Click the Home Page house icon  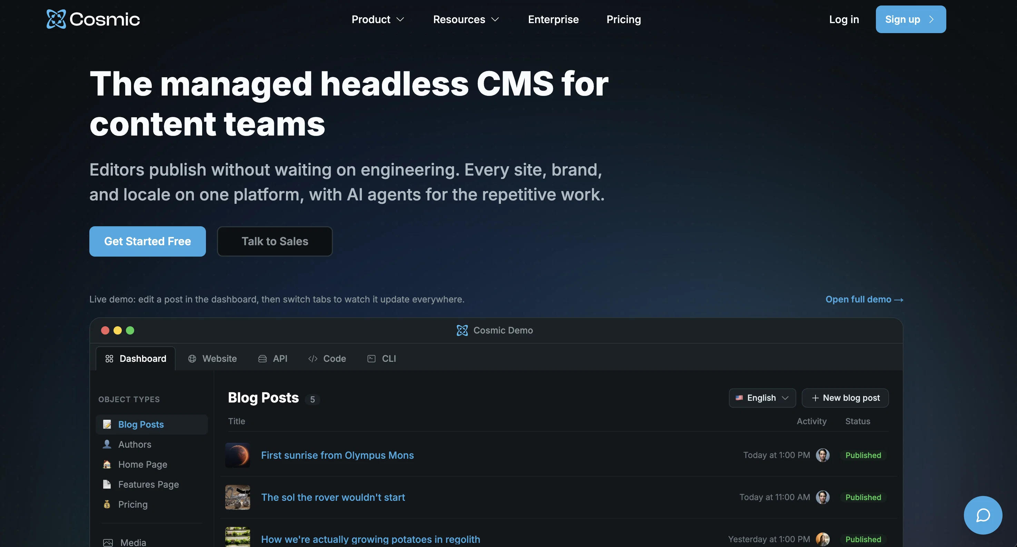tap(107, 464)
